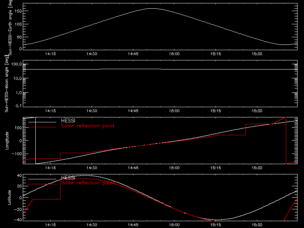The image size is (304, 228).
Task: Select 15:00 under the Moon angle plot
Action: pos(174,111)
